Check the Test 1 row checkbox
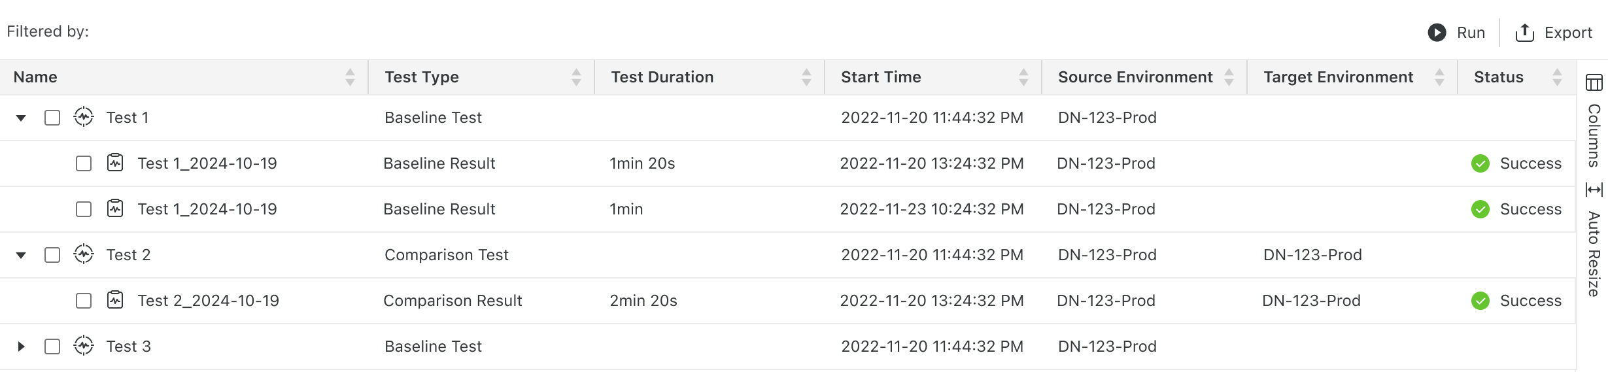Screen dimensions: 1608x372 (52, 118)
